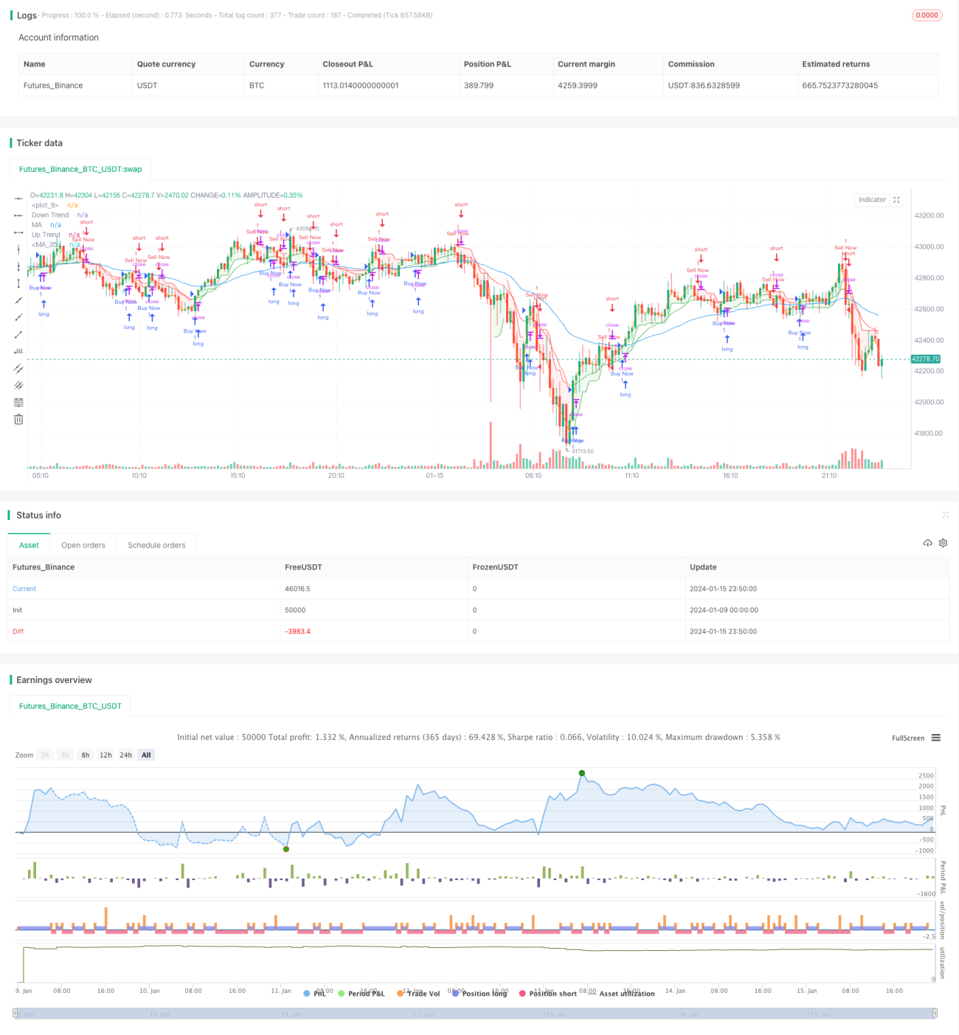Set zoom range to 12h

click(105, 755)
